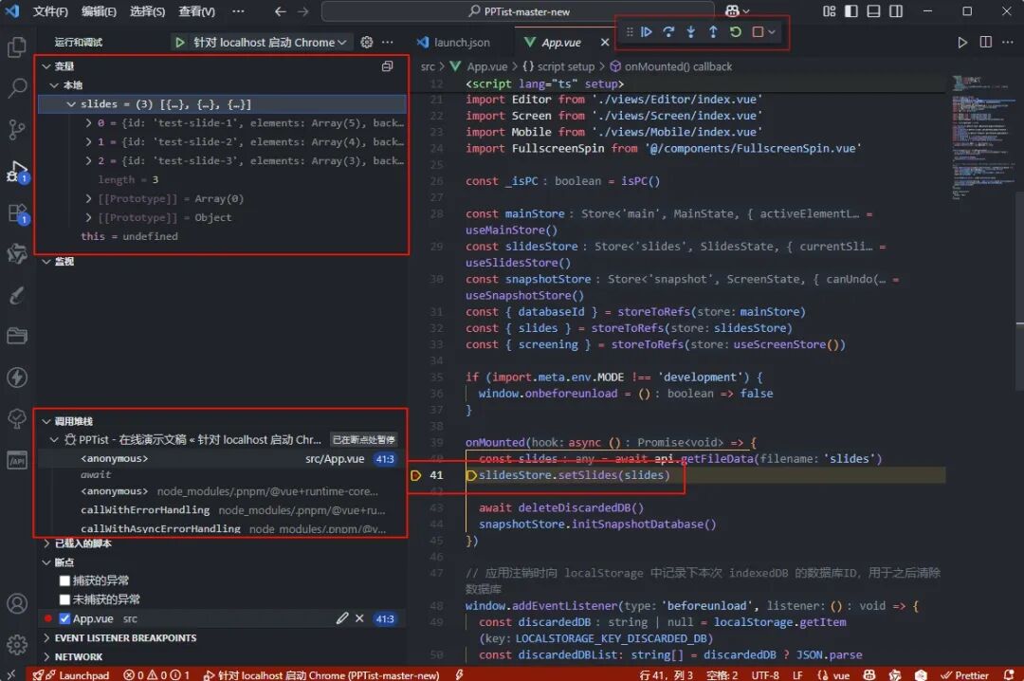Open debug configuration dropdown for localhost Chrome
This screenshot has height=681, width=1024.
pos(269,42)
